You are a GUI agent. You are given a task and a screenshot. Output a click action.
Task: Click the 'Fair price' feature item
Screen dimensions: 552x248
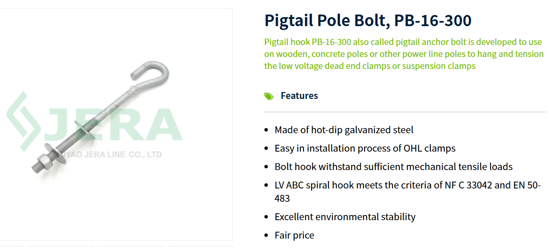[x=294, y=235]
